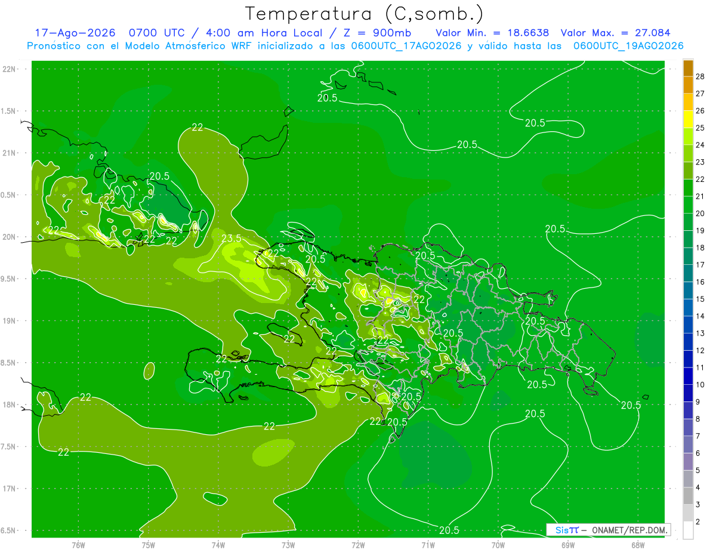Click the navy swatch between 10 and 11
The width and height of the screenshot is (716, 553).
click(688, 376)
